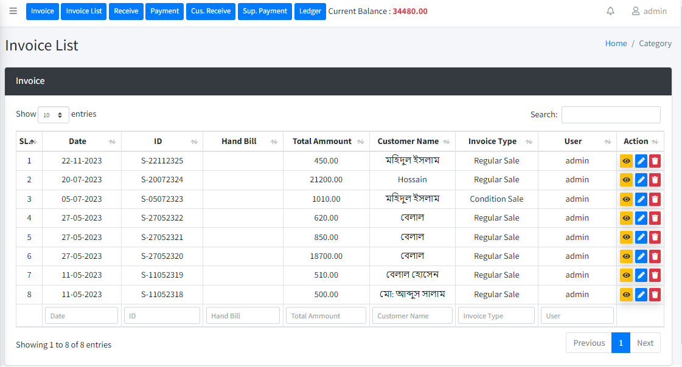This screenshot has width=682, height=367.
Task: Edit invoice S-11052318 with the pencil icon
Action: pos(641,295)
